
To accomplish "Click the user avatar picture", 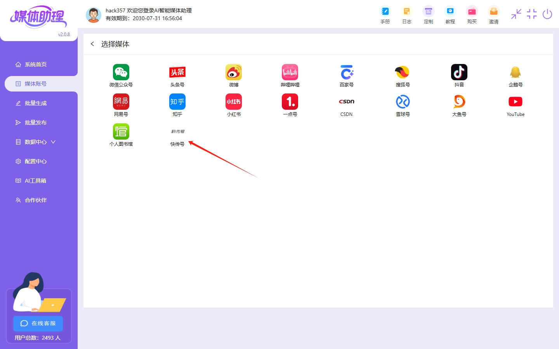I will coord(93,15).
